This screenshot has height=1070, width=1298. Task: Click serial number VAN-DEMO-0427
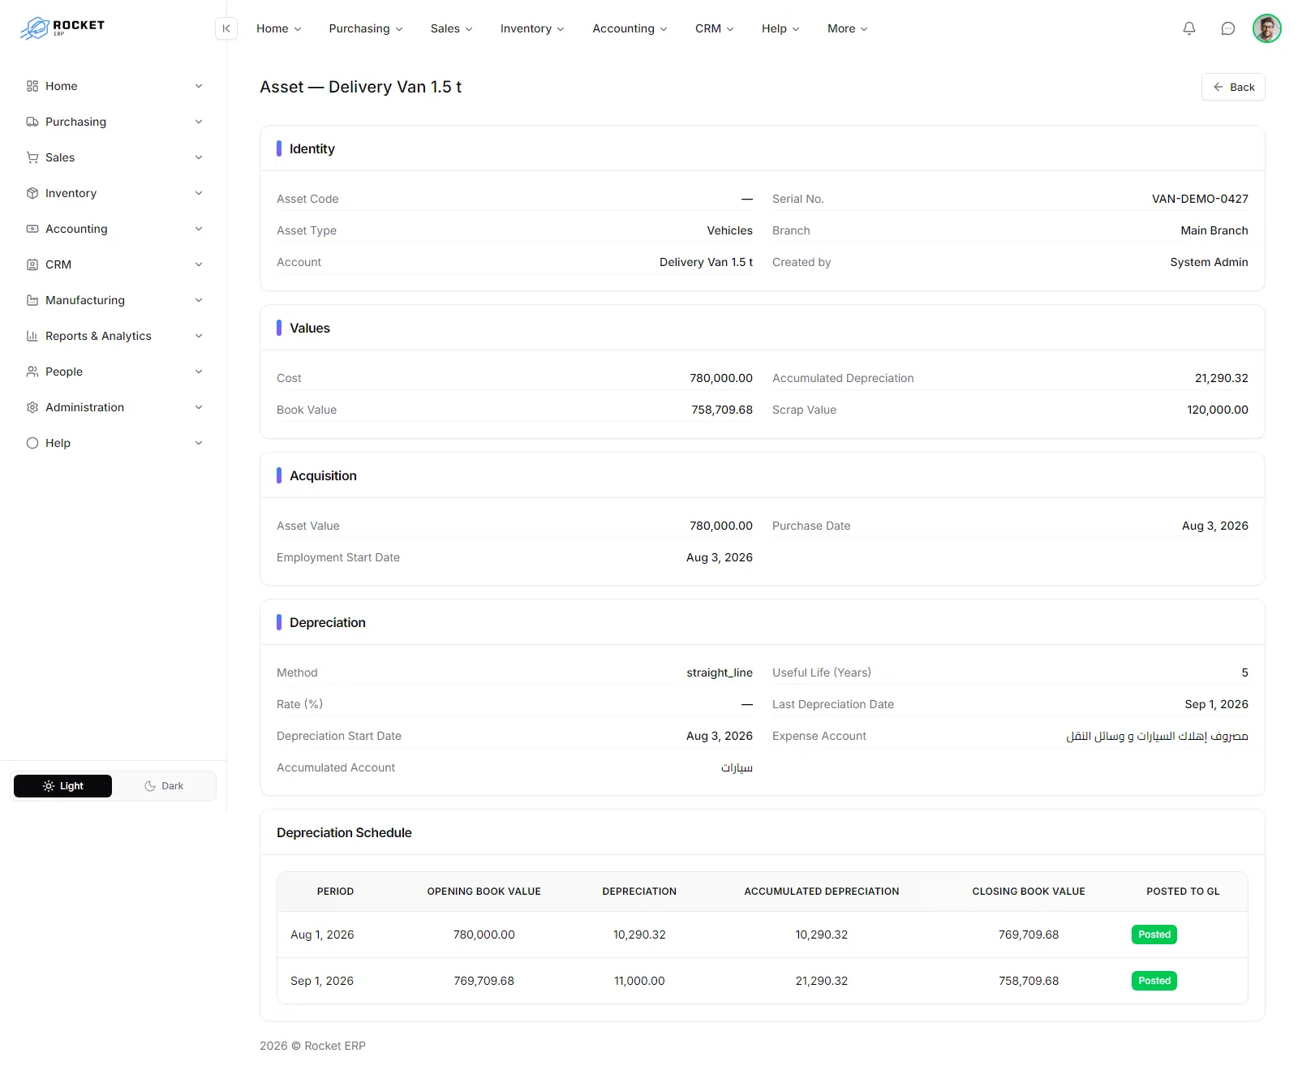tap(1200, 199)
